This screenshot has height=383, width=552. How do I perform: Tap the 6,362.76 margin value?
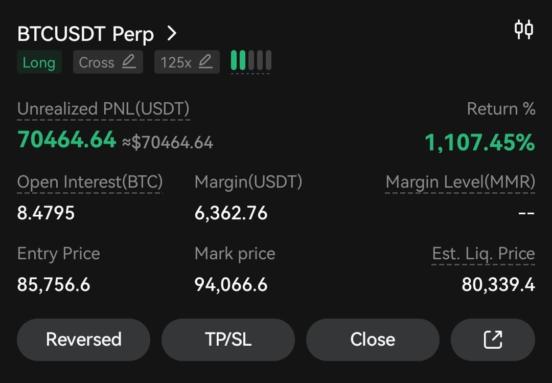[231, 213]
